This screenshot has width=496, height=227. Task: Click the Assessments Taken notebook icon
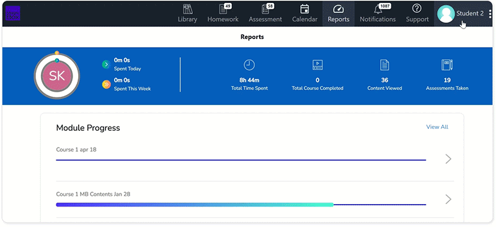pos(447,65)
